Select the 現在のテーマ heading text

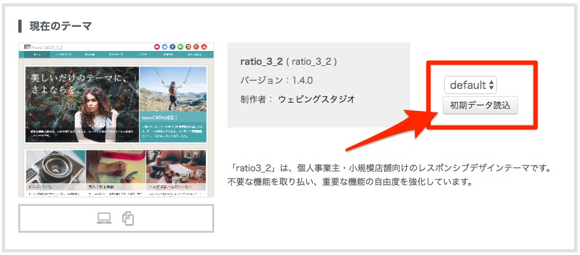(61, 26)
